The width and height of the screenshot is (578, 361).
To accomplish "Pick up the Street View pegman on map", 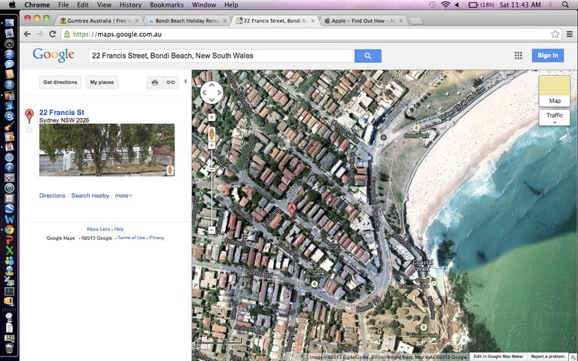I will point(211,134).
